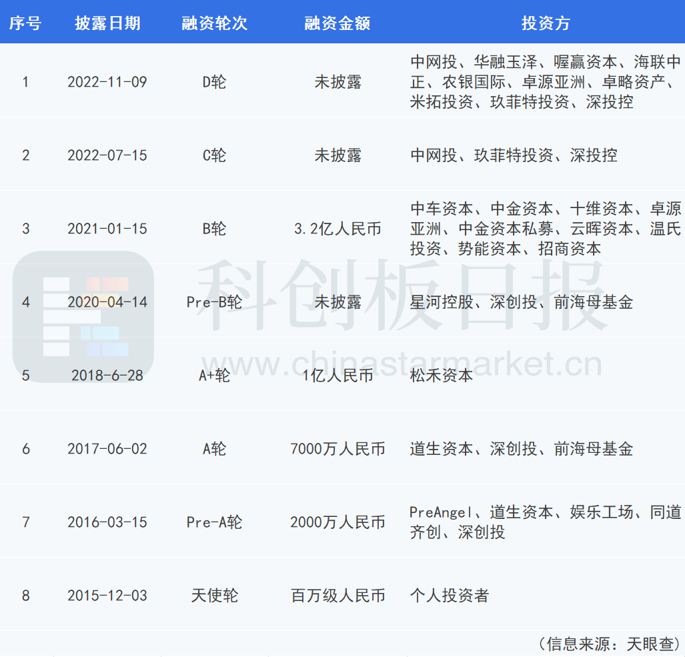Select the 2017-06-02 date cell
685x657 pixels.
click(x=107, y=449)
